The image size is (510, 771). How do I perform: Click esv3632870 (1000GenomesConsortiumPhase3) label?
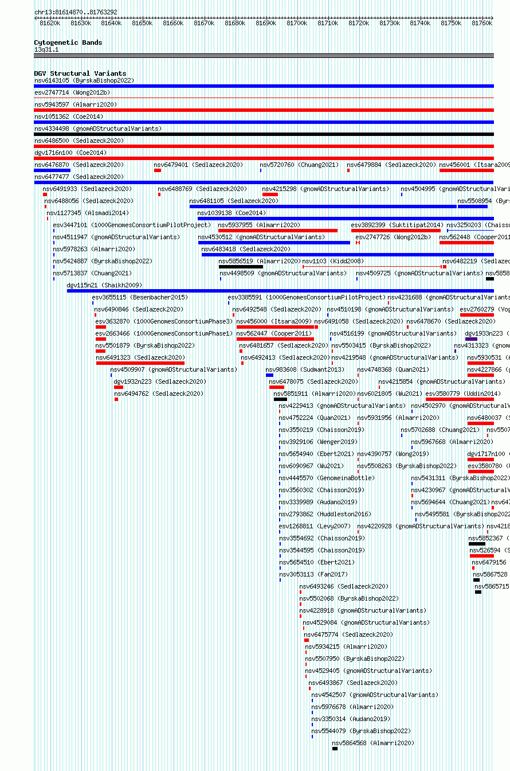click(x=164, y=321)
